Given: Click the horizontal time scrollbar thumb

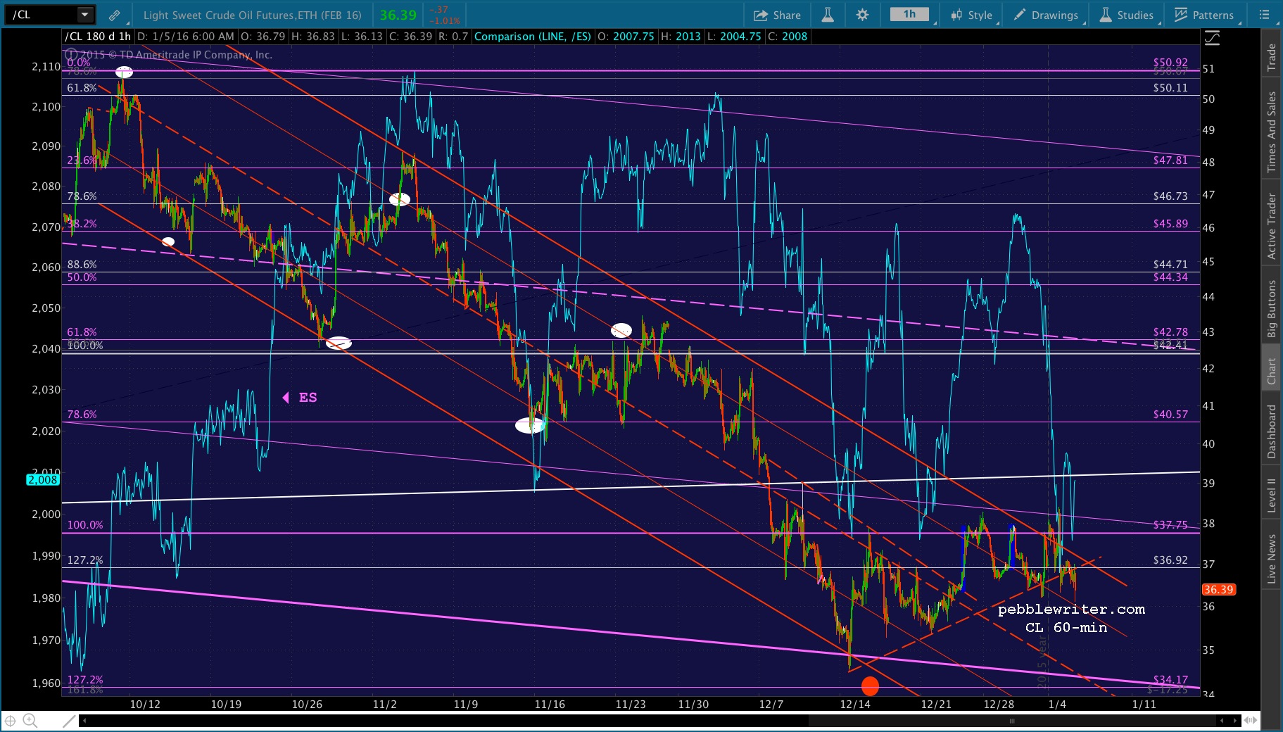Looking at the screenshot, I should click(1012, 720).
